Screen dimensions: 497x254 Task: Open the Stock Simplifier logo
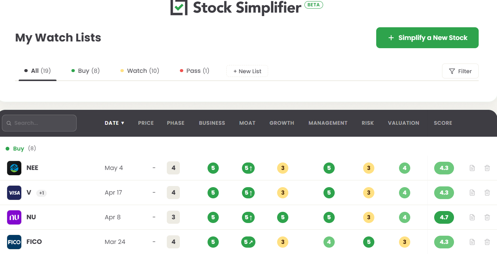(x=236, y=7)
